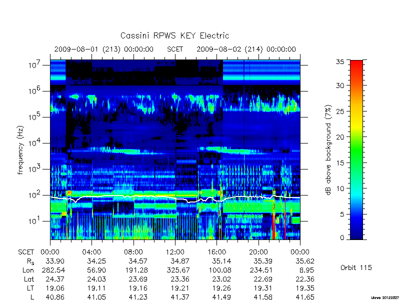Click the LT value 19.06

pyautogui.click(x=54, y=288)
